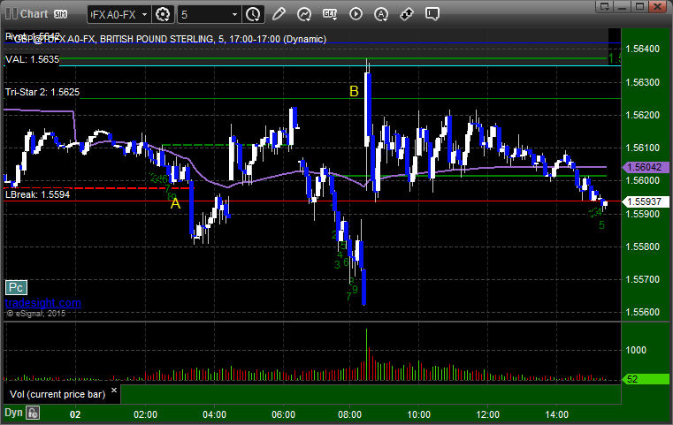Select the pencil drawing tool
Screen dimensions: 673x425
coord(279,14)
